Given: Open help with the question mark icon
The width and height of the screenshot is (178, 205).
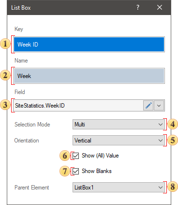Looking at the screenshot, I should (x=138, y=7).
